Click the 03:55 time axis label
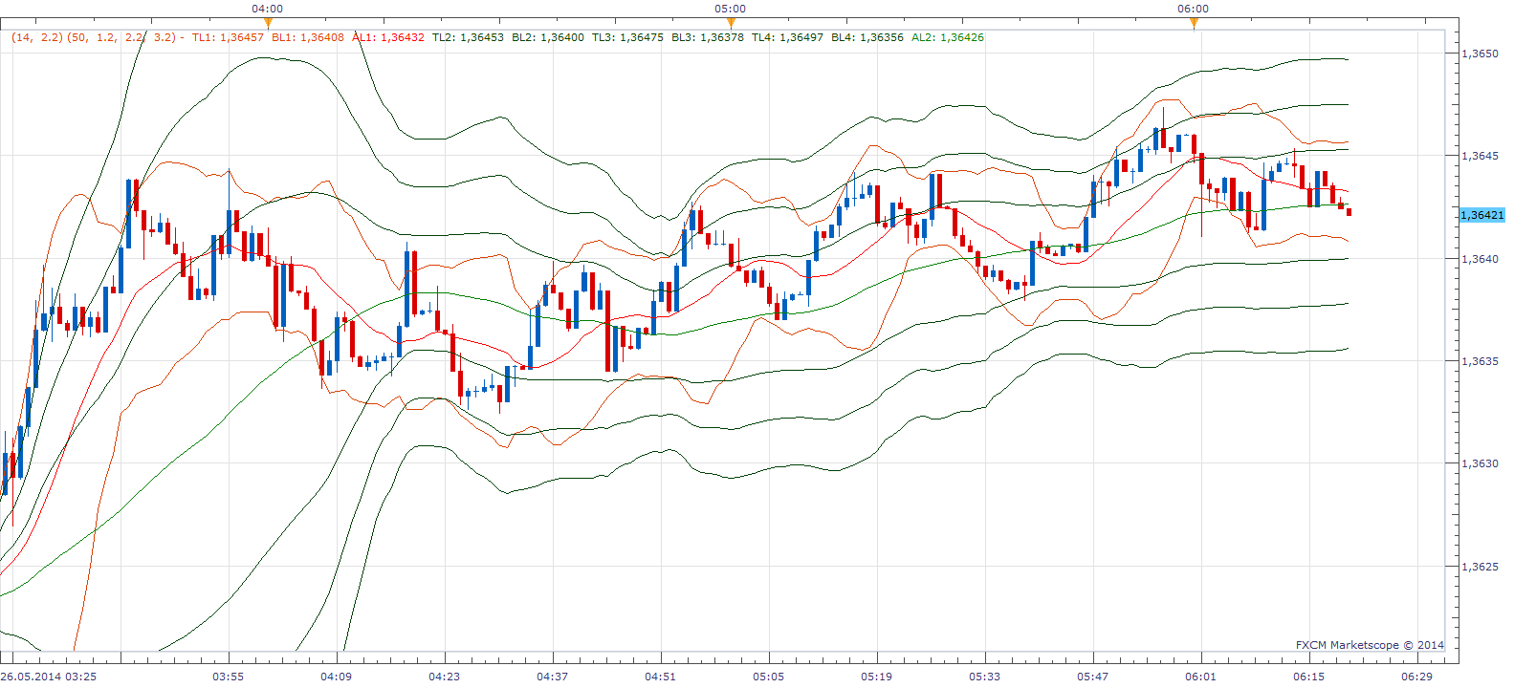 (x=229, y=677)
